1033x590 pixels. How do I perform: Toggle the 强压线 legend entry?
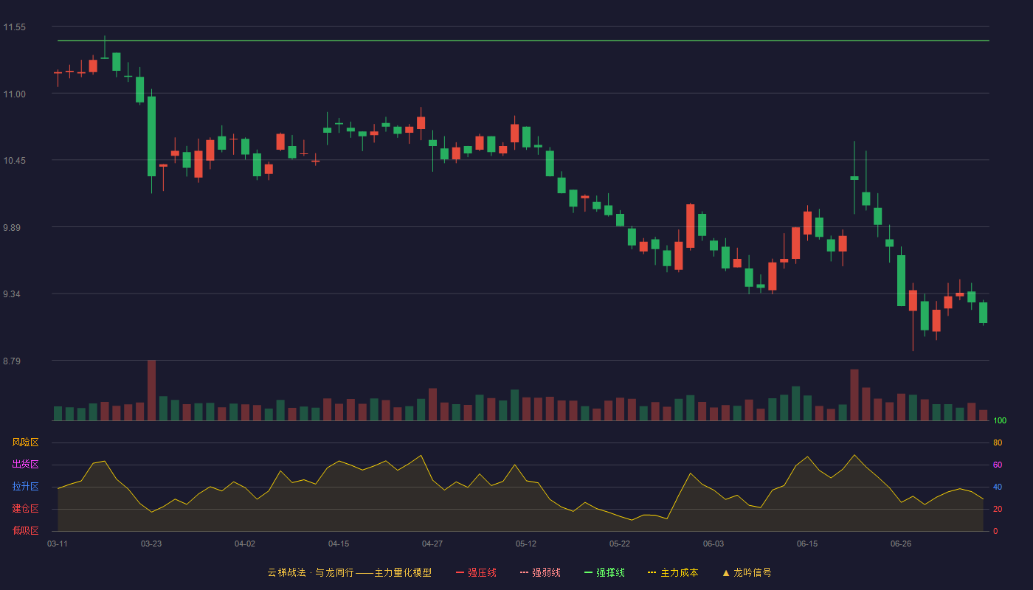pos(476,572)
